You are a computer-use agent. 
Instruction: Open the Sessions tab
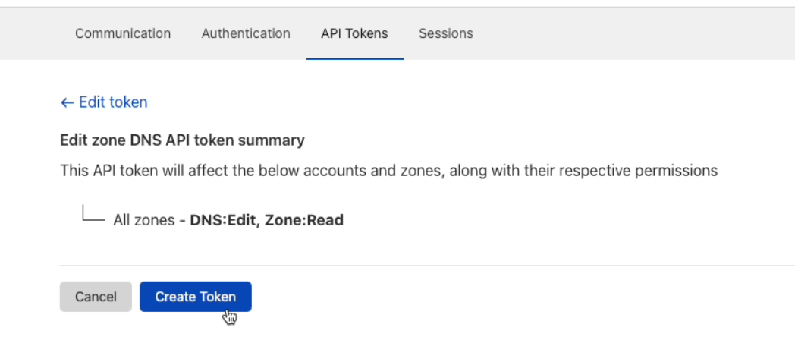tap(445, 33)
